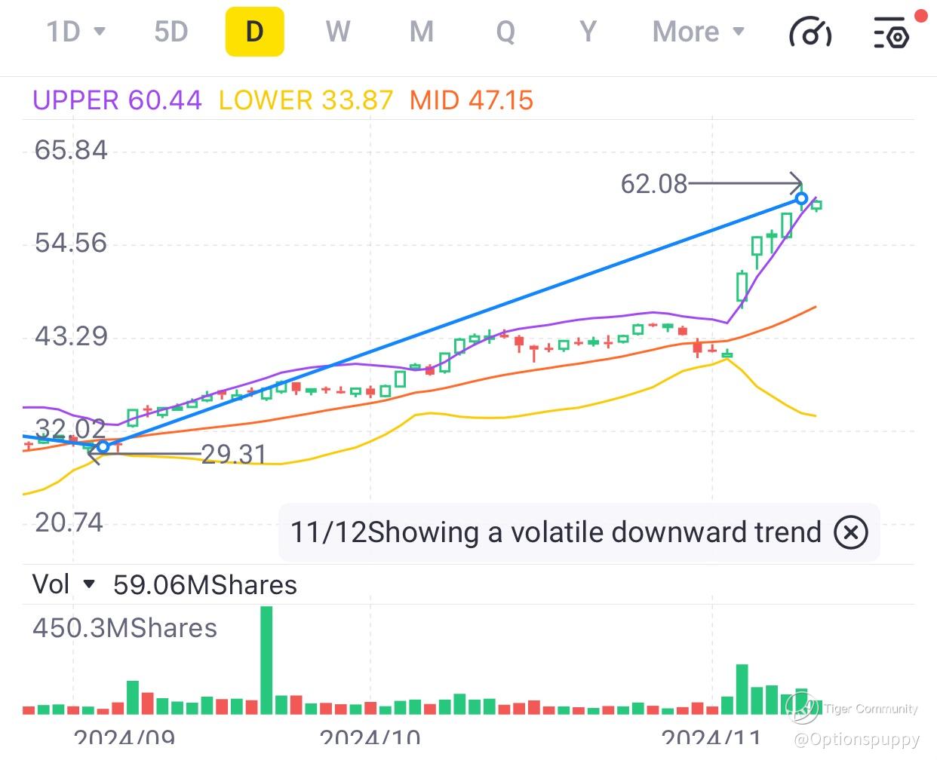Click the 54.56 axis price label
The height and width of the screenshot is (760, 937).
pyautogui.click(x=71, y=243)
